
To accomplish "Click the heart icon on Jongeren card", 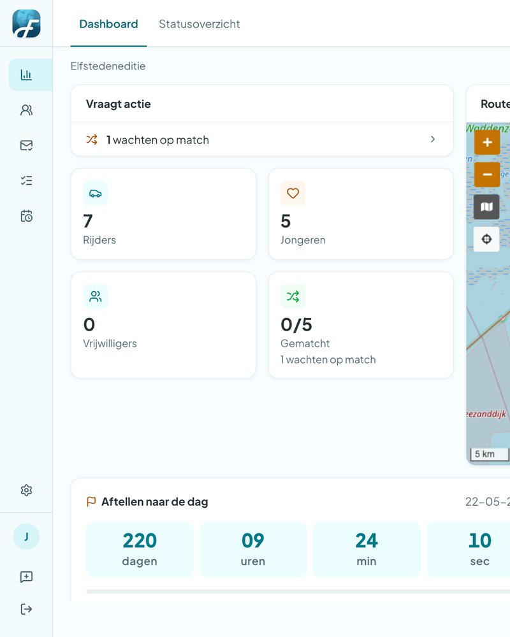I will 293,194.
